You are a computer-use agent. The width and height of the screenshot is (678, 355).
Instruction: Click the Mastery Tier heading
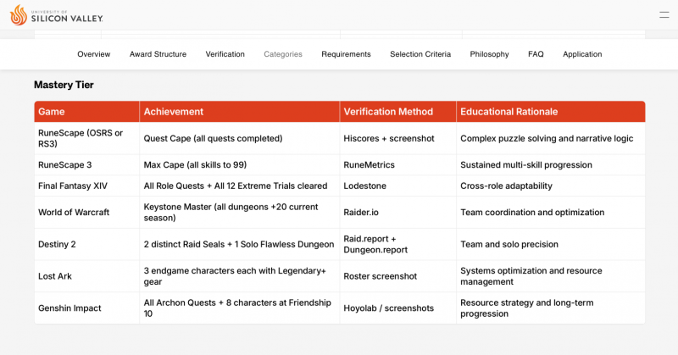point(64,85)
